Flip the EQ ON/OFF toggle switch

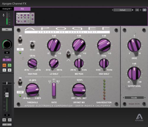tap(20, 40)
